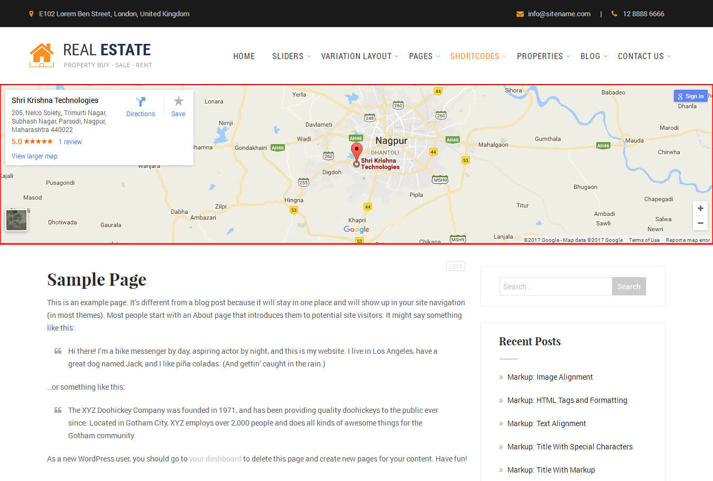Open the Sliders menu

288,56
